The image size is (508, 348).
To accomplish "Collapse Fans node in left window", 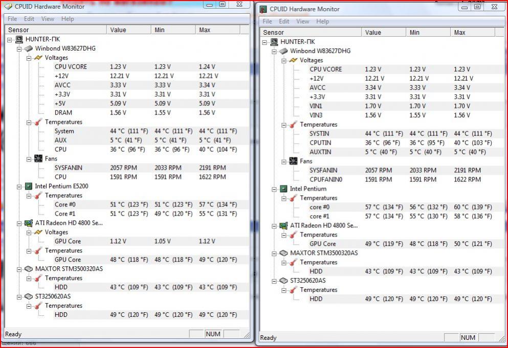I will [29, 159].
